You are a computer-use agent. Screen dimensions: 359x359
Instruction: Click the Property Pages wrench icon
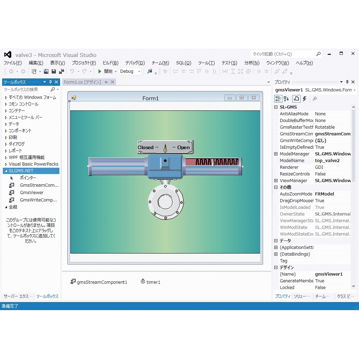click(x=315, y=99)
